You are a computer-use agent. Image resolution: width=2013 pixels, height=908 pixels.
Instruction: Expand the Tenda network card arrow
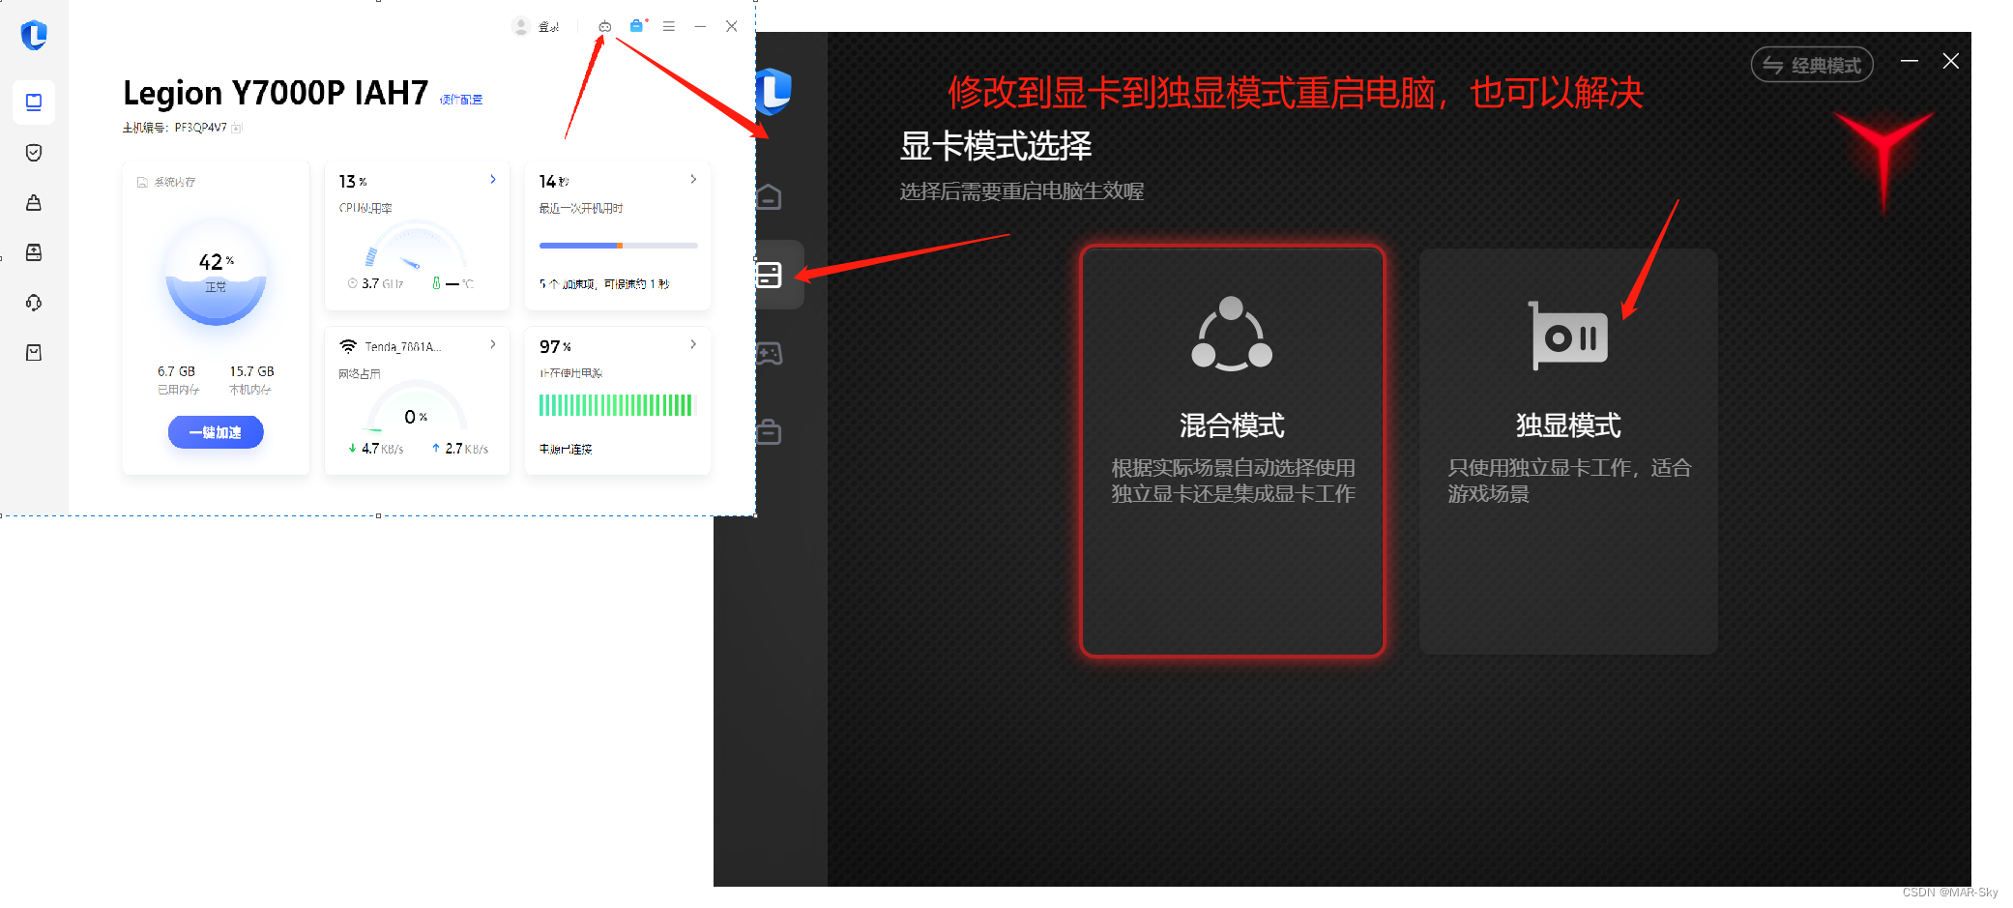(493, 344)
